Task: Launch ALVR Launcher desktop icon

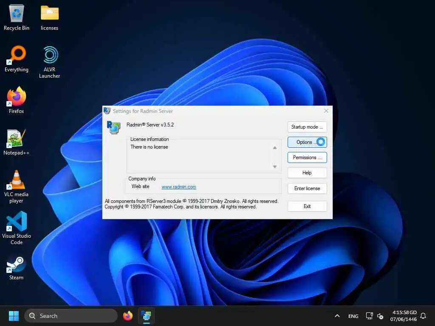Action: (49, 62)
